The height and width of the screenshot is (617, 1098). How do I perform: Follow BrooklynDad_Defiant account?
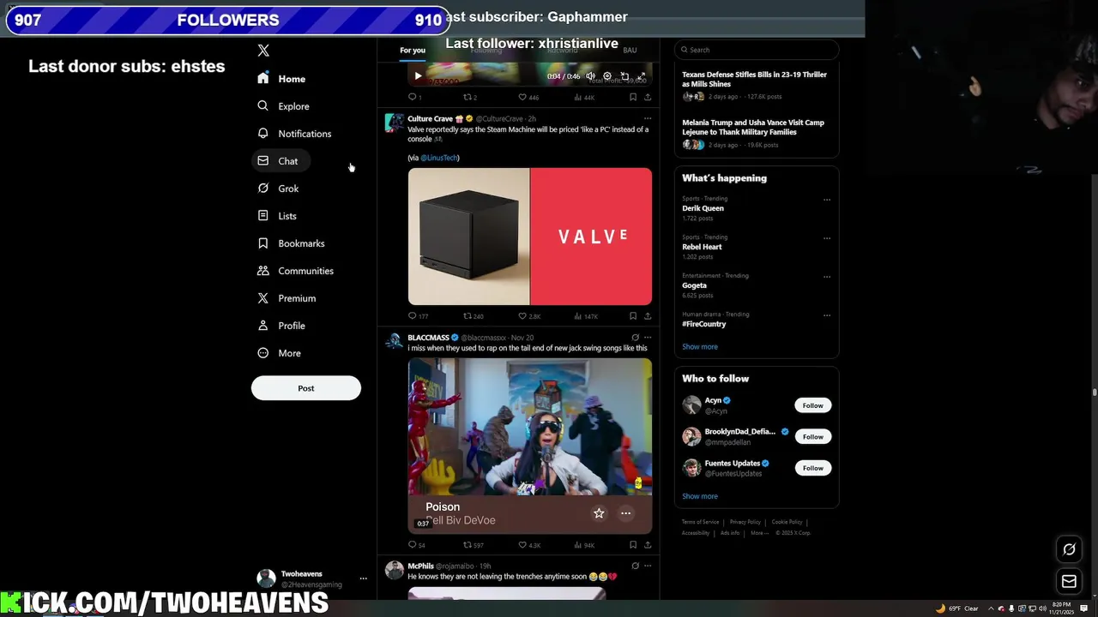812,437
